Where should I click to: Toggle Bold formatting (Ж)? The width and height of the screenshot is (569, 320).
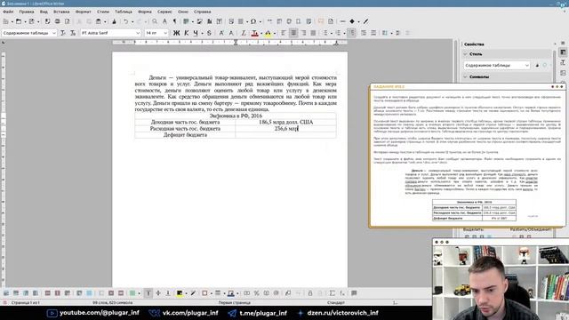click(176, 33)
